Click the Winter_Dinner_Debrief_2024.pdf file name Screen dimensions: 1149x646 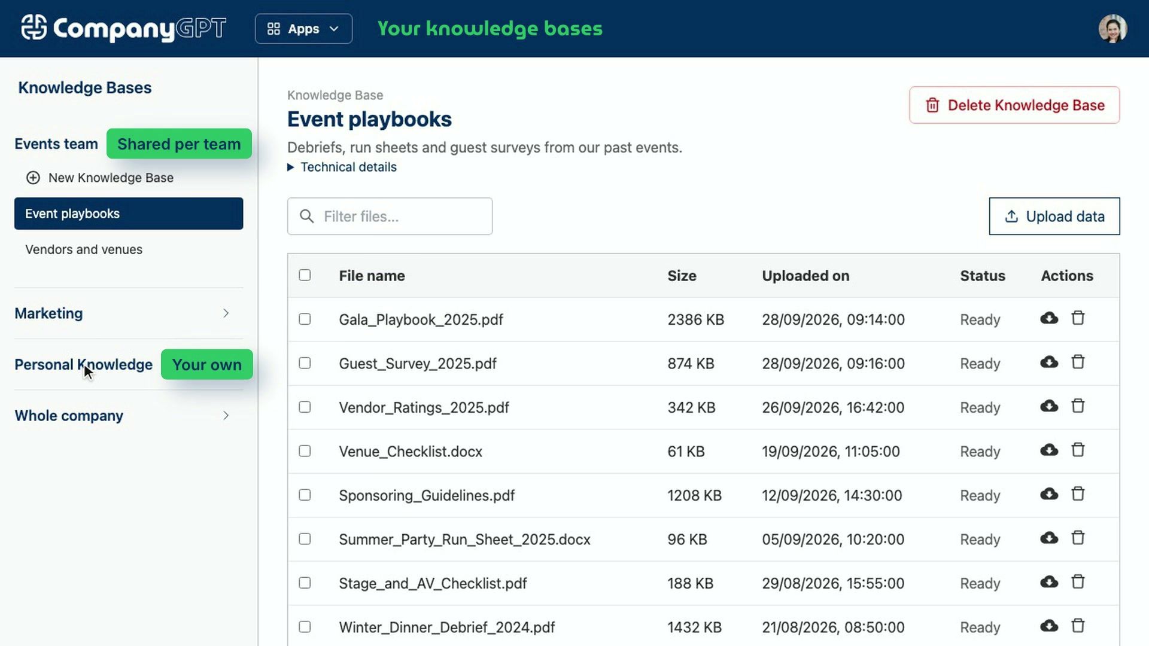tap(446, 627)
